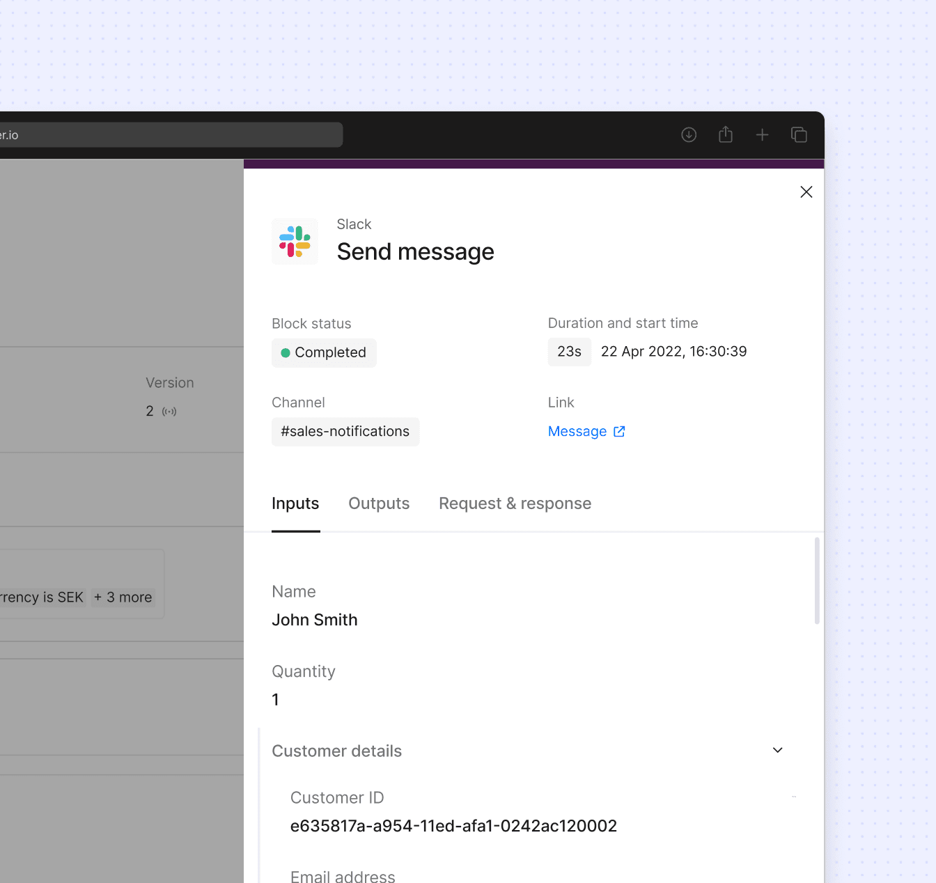
Task: Click the 23s duration badge
Action: pyautogui.click(x=570, y=352)
